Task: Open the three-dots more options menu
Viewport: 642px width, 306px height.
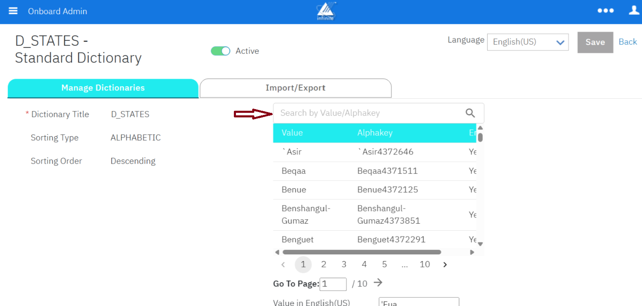Action: click(x=605, y=11)
